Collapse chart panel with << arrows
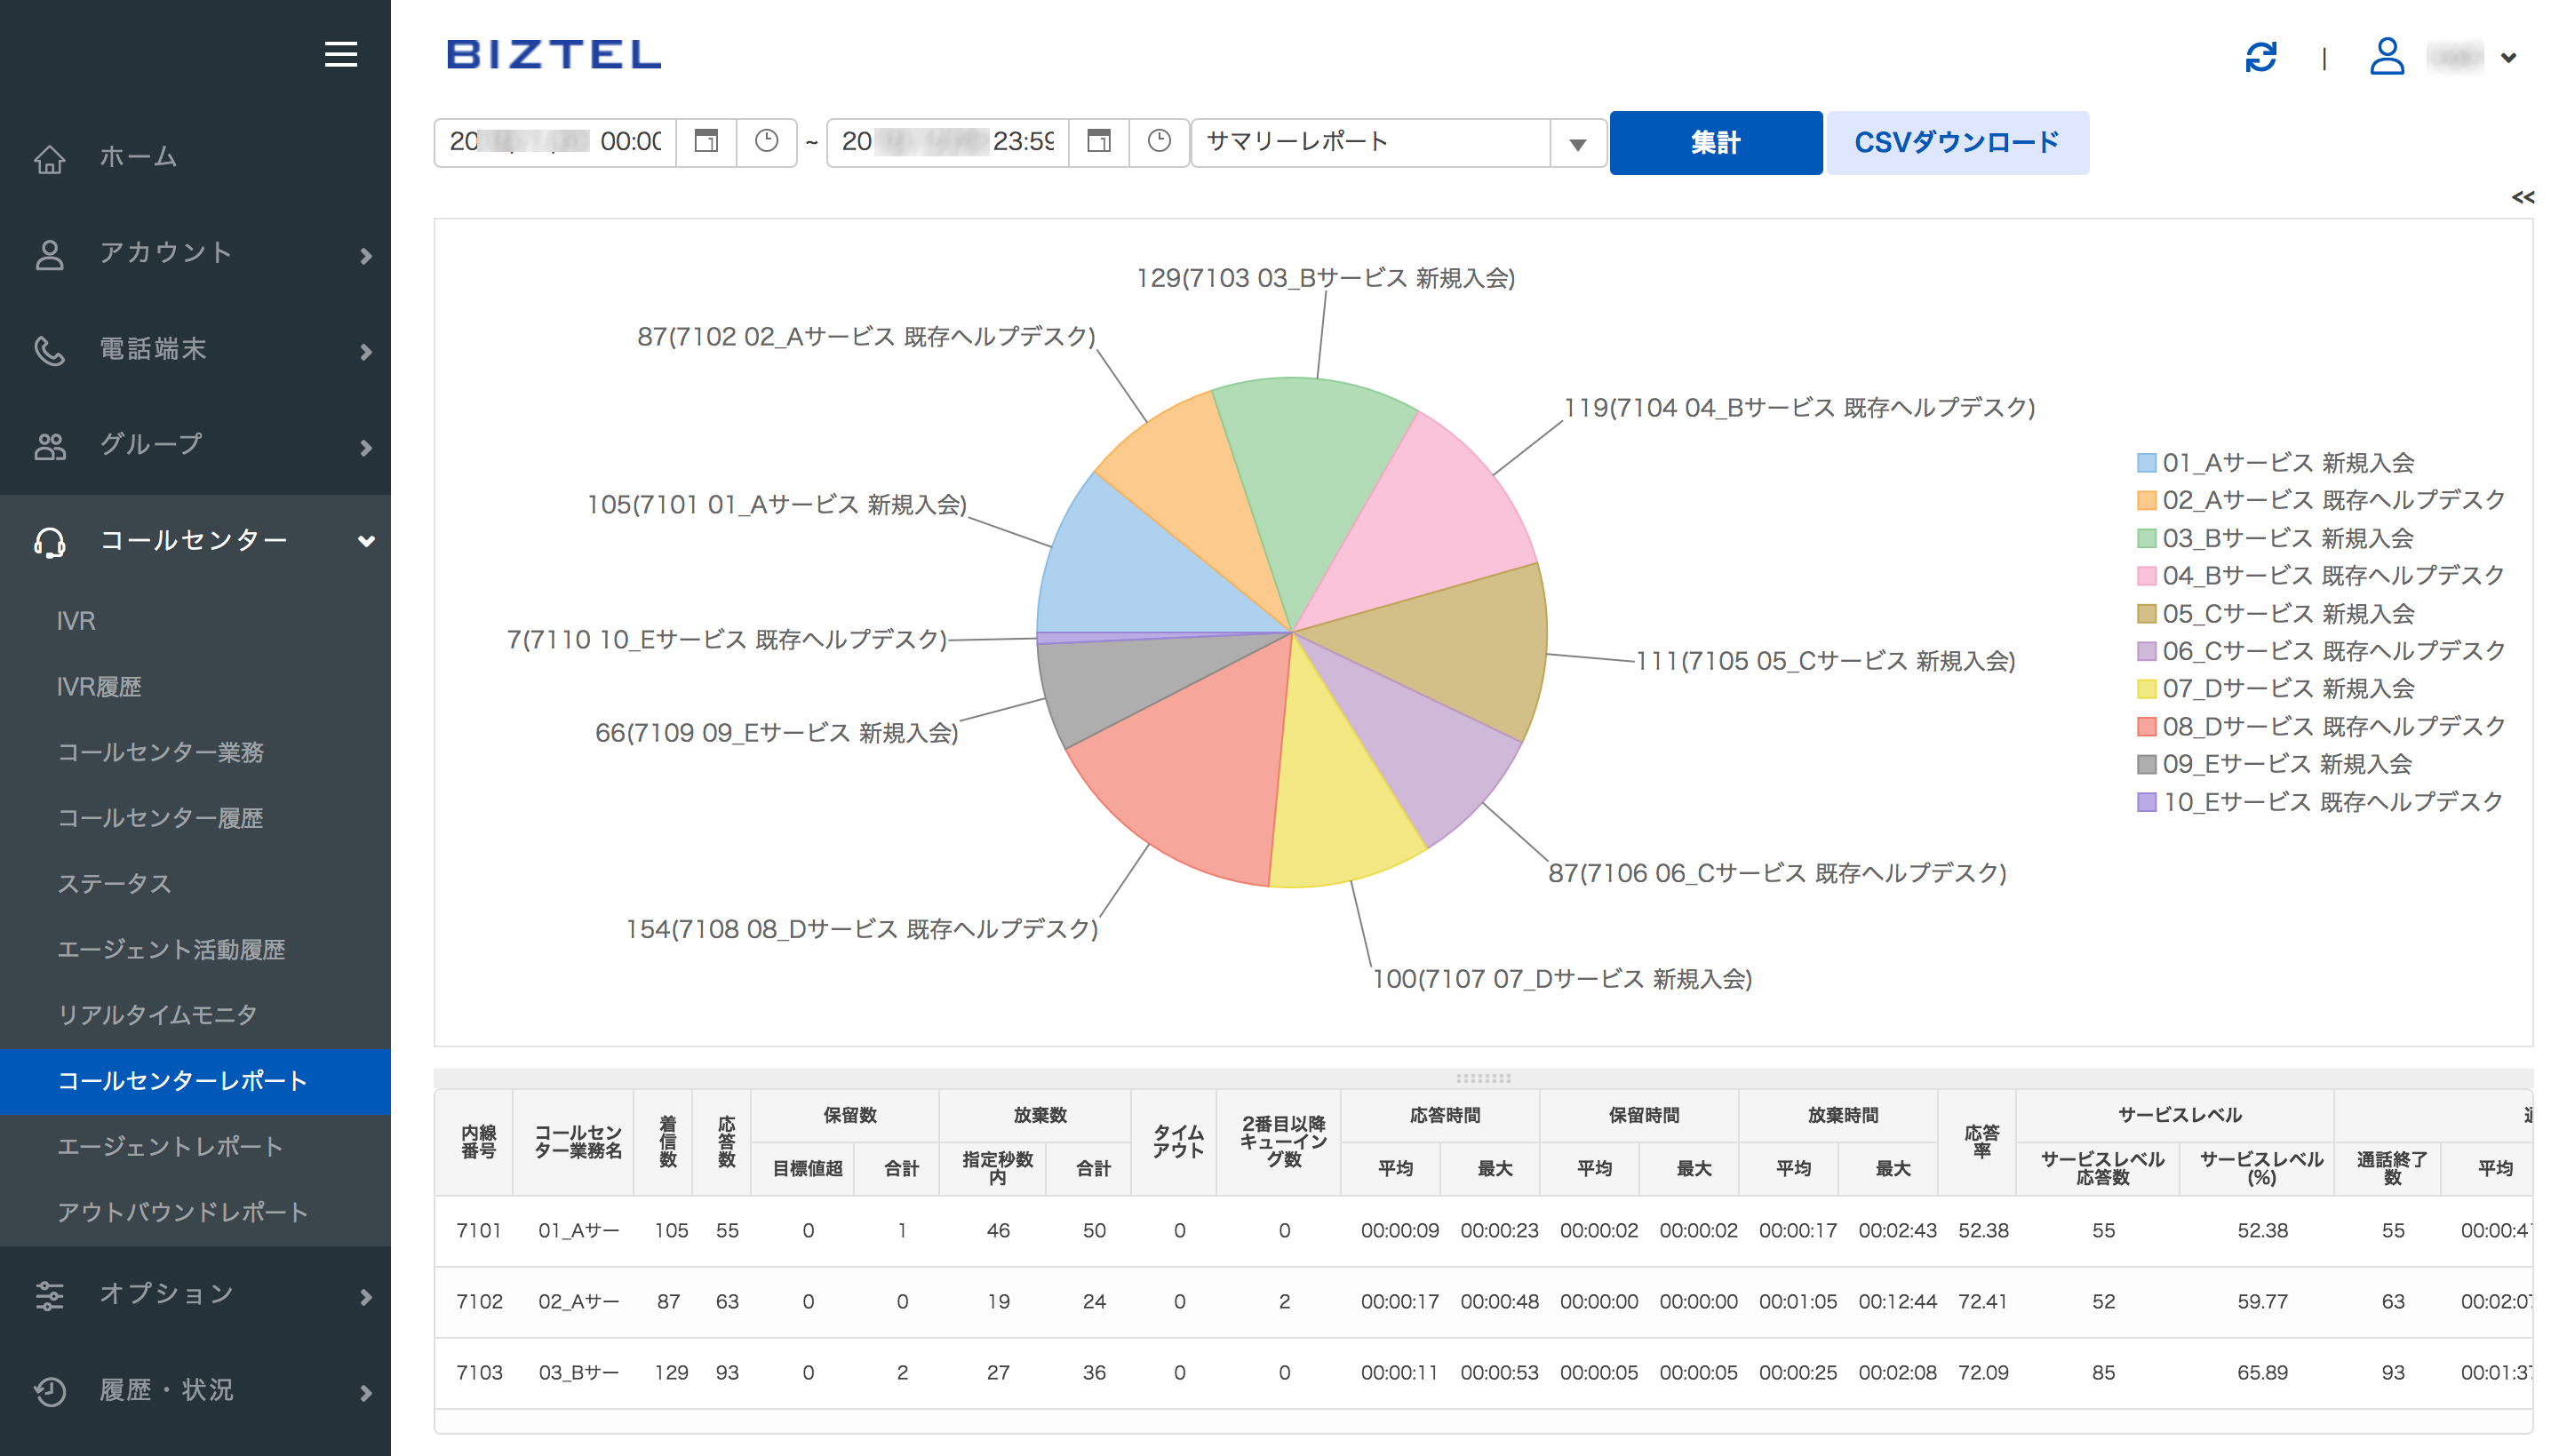The width and height of the screenshot is (2559, 1456). point(2521,198)
